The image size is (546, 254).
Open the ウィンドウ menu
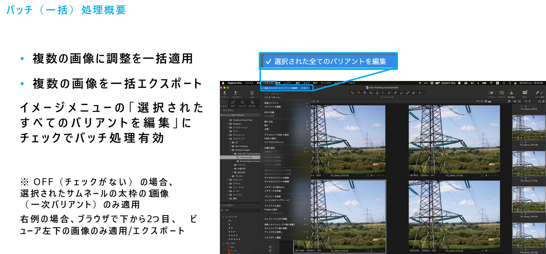point(326,83)
